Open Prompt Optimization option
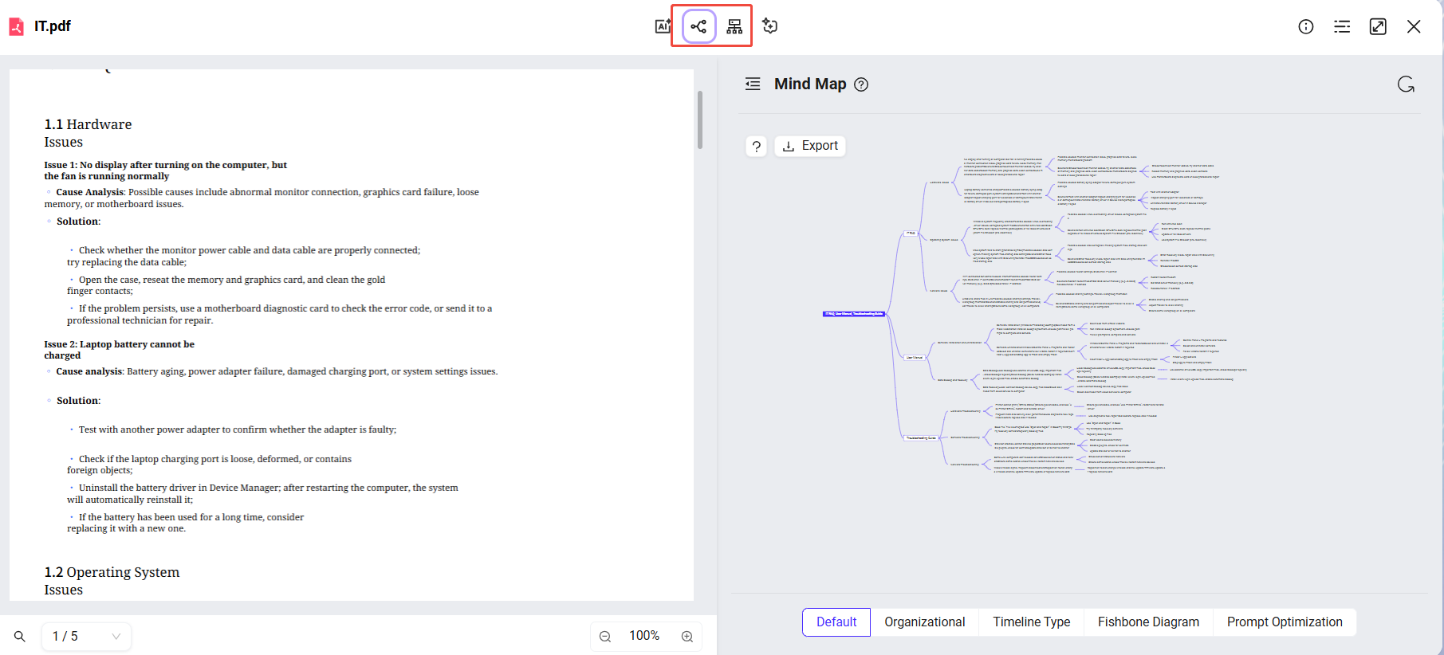 (1284, 622)
